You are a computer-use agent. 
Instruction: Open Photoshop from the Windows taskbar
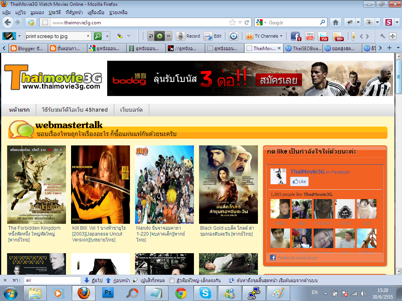[108, 293]
